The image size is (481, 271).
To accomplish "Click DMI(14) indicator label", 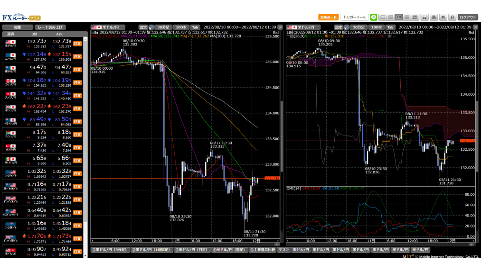I will pyautogui.click(x=293, y=189).
